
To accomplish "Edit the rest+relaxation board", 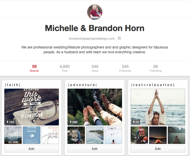I will click(158, 149).
